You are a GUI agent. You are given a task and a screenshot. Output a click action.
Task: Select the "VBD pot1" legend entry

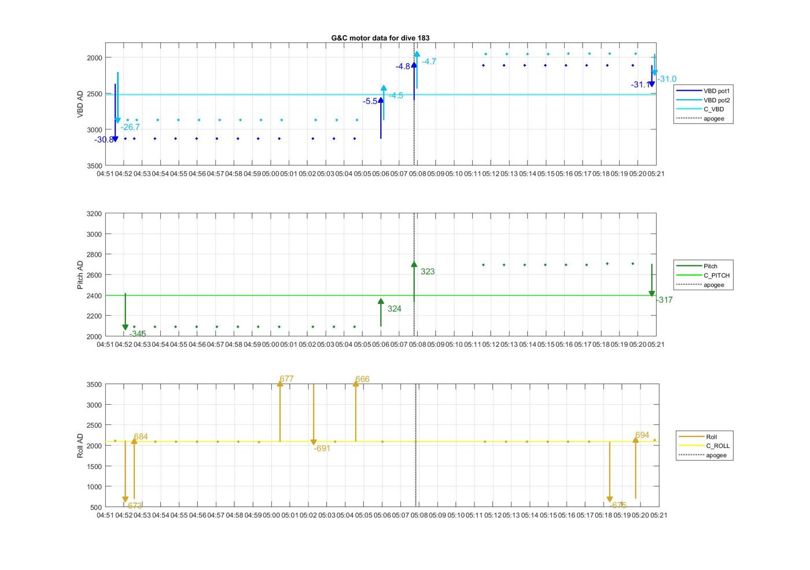pyautogui.click(x=704, y=91)
